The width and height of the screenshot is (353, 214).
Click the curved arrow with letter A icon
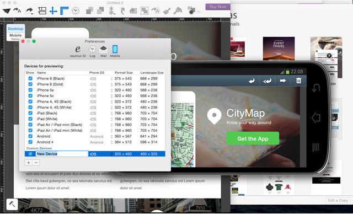click(17, 10)
